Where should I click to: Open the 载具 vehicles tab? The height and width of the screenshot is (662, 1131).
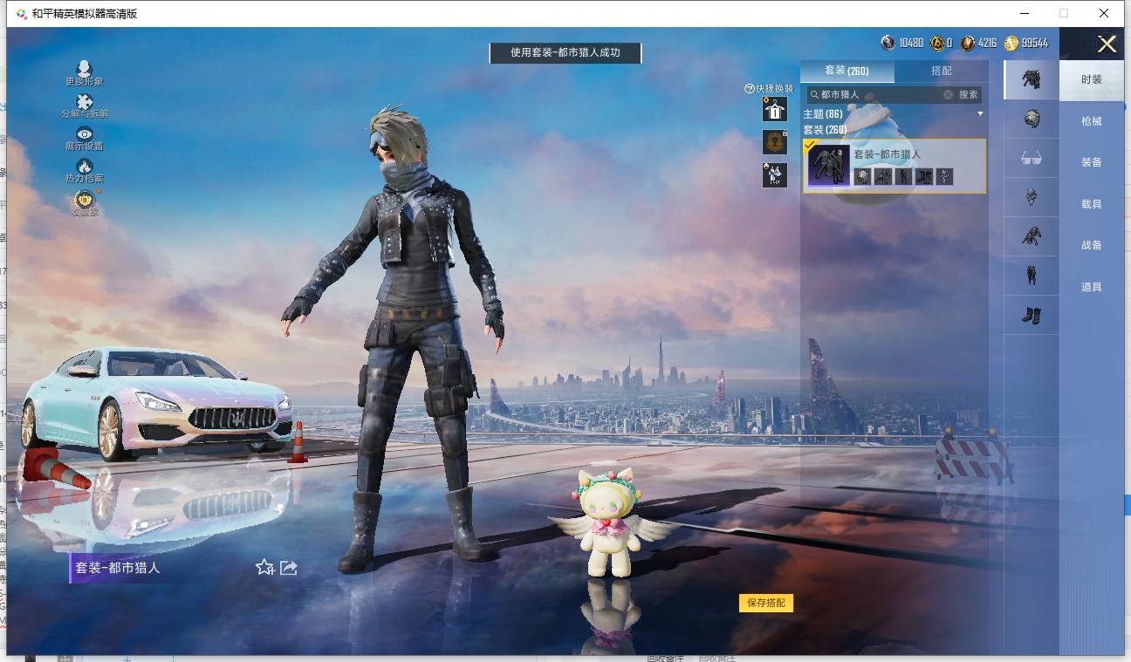(x=1092, y=204)
